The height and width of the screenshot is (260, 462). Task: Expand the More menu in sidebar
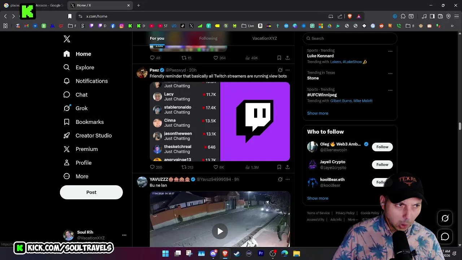click(x=76, y=176)
